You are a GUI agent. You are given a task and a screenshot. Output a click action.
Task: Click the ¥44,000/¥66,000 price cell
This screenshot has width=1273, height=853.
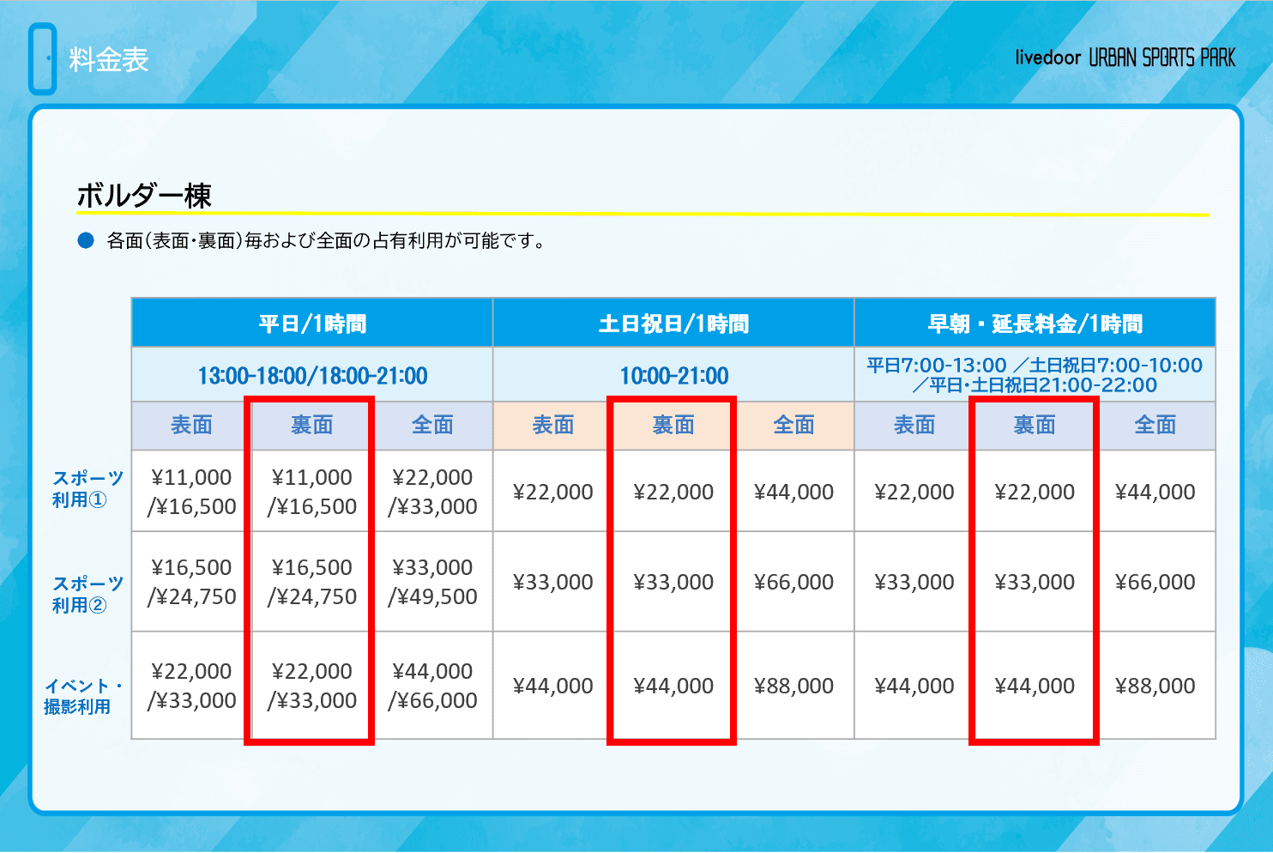pos(432,686)
